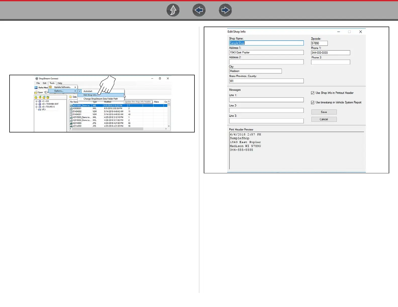The width and height of the screenshot is (398, 307).
Task: Click the file icon for 43008001 row
Action: 71,108
